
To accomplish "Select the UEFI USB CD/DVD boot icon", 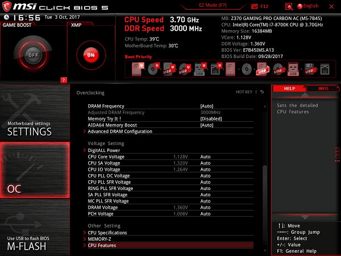I will pos(185,69).
